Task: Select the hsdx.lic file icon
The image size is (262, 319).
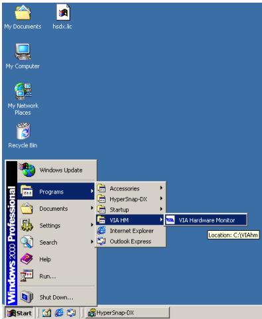Action: coord(63,13)
